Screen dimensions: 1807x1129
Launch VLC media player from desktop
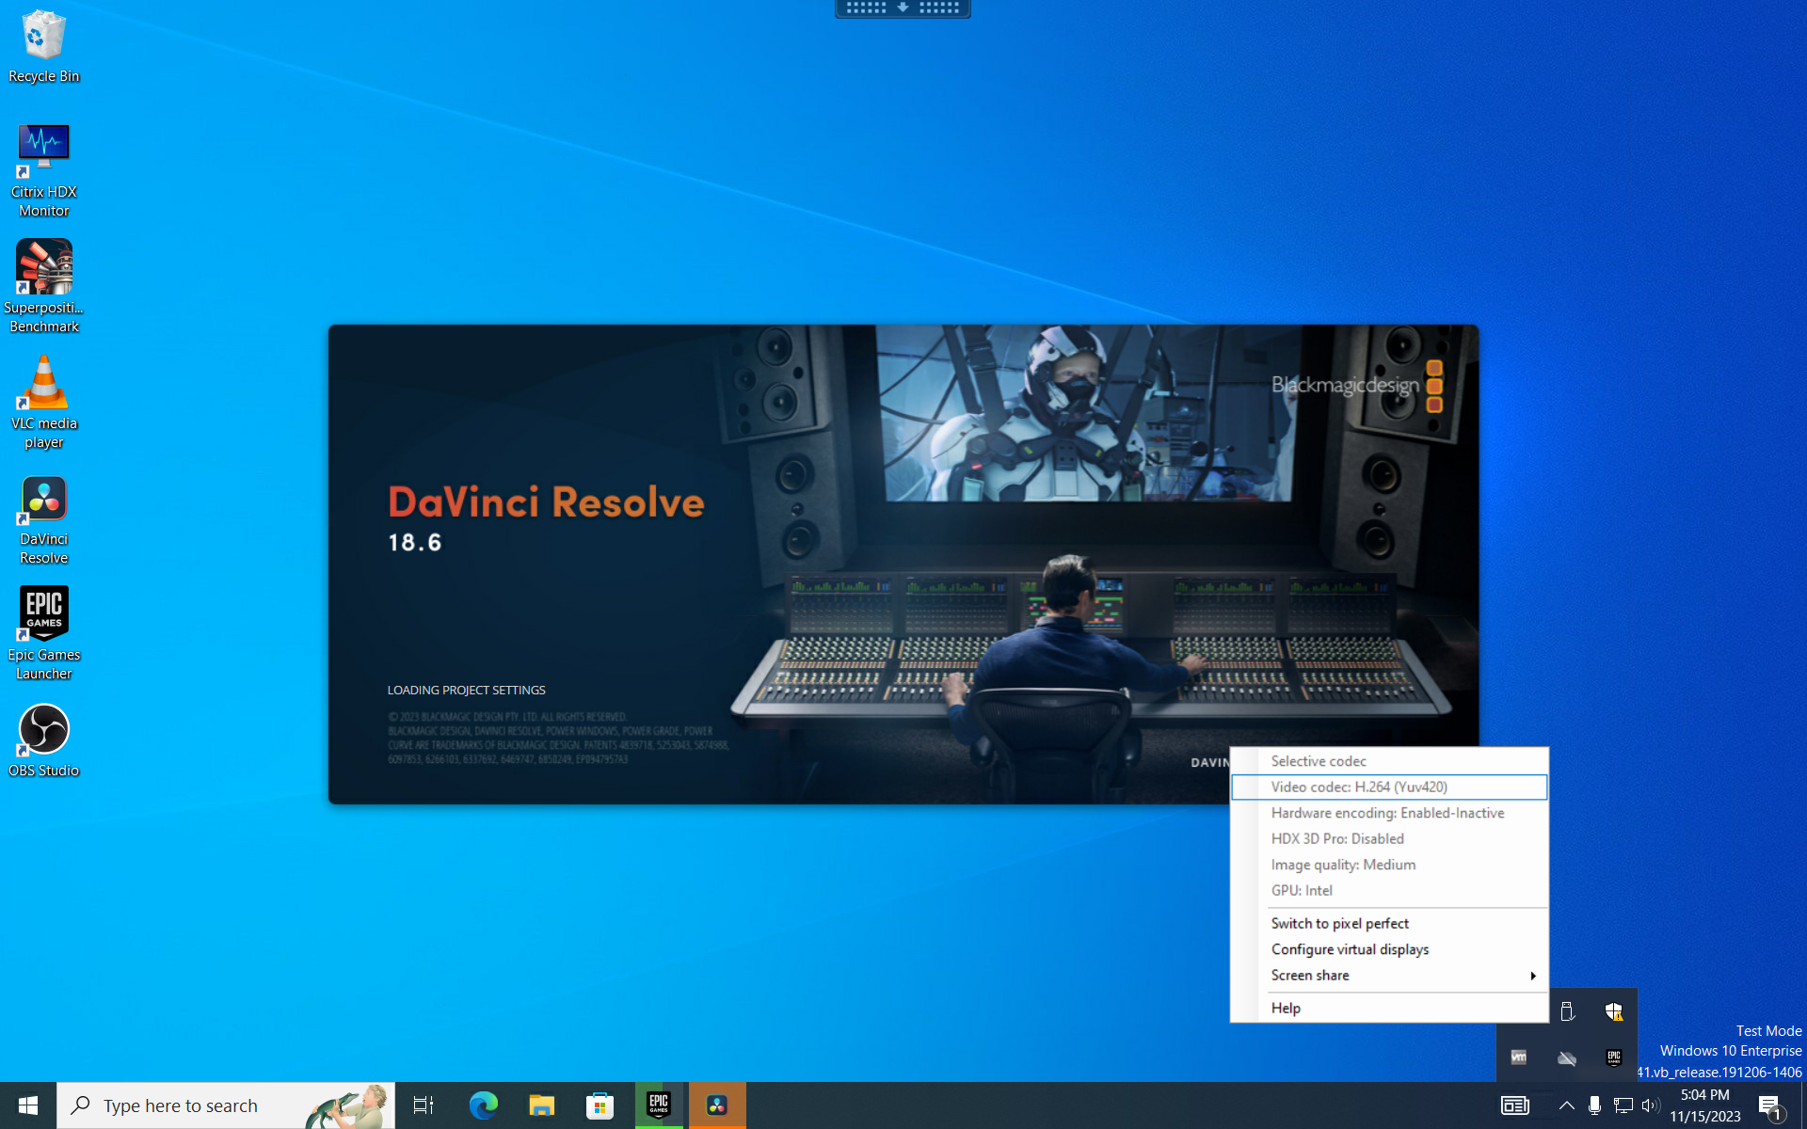click(43, 402)
